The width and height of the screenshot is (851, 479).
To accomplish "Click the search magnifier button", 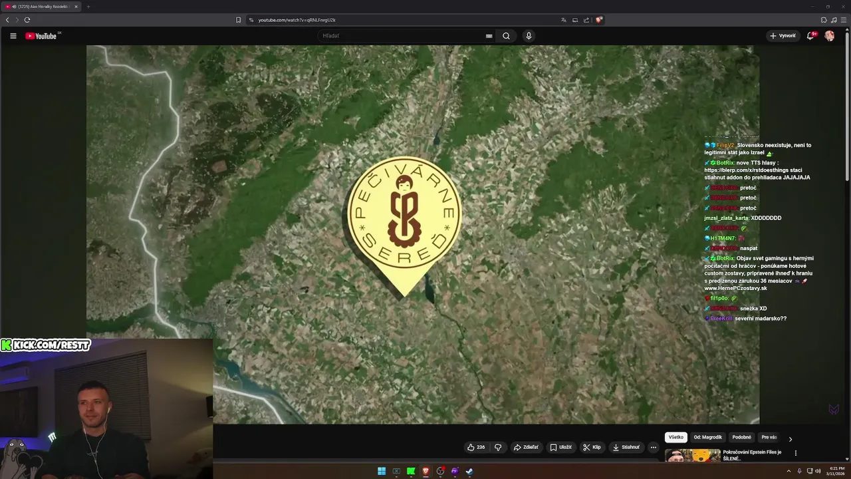I will [506, 36].
